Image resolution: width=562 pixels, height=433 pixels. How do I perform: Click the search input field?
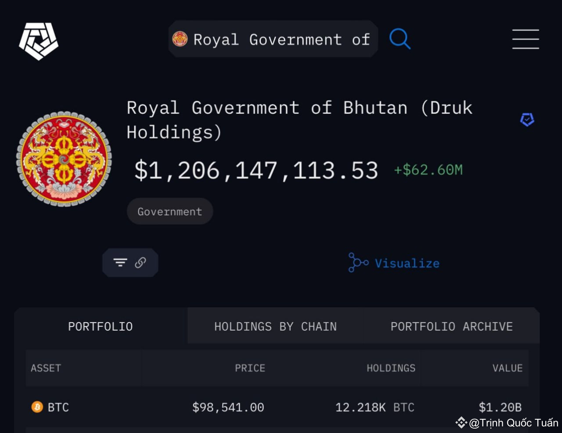(272, 39)
